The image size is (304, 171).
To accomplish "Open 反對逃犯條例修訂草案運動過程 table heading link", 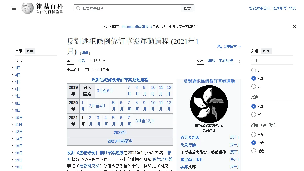I will pos(120,80).
